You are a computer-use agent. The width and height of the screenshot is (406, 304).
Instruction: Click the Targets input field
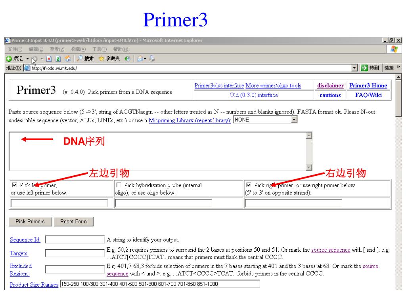(x=75, y=253)
